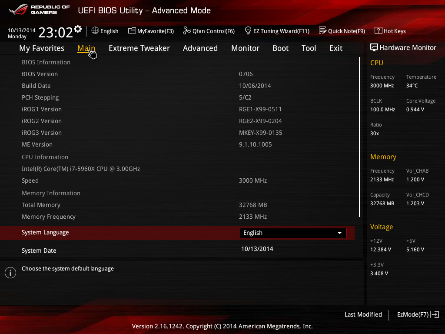The image size is (445, 334).
Task: Click the Hardware Monitor panel title
Action: click(x=408, y=47)
